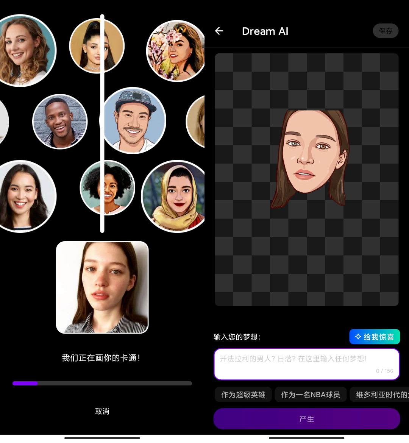Select the man wearing a cap avatar
Viewport: 409px width, 443px height.
coord(134,120)
